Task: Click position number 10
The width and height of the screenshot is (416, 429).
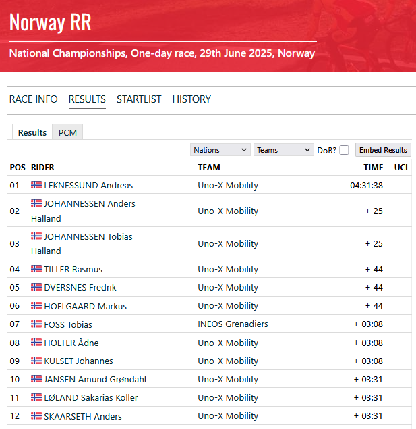Action: pyautogui.click(x=15, y=380)
